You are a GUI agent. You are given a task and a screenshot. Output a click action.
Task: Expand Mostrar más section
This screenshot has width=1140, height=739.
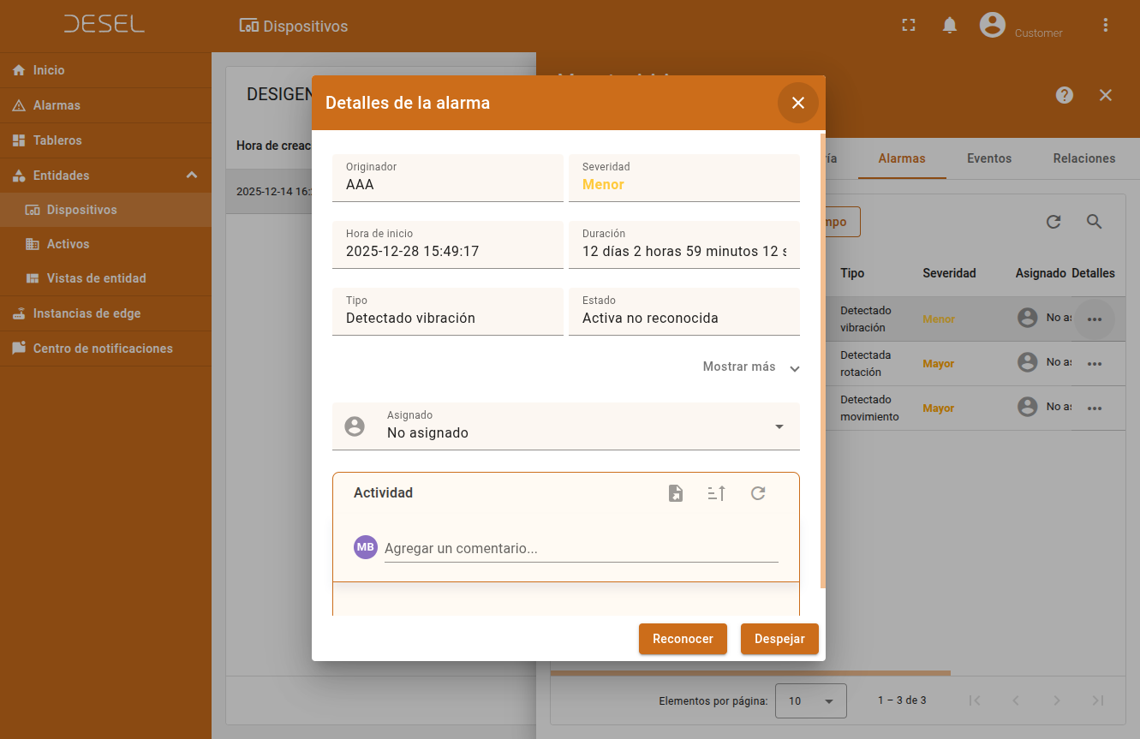coord(751,367)
